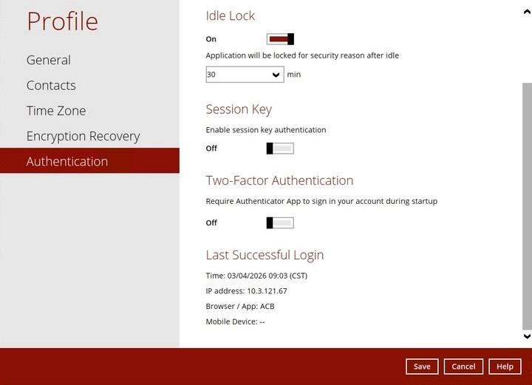Image resolution: width=532 pixels, height=385 pixels.
Task: Click the Two-Factor Authentication heading
Action: click(279, 180)
